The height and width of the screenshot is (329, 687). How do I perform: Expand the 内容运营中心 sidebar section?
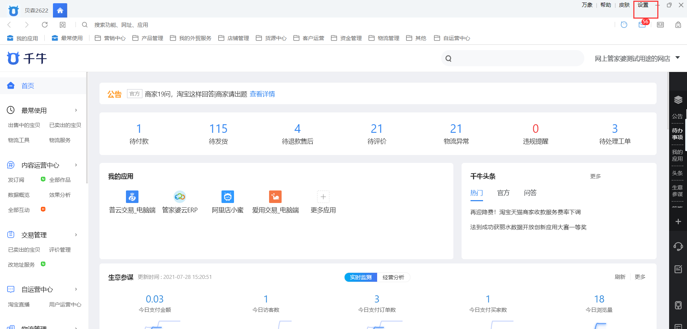(76, 165)
